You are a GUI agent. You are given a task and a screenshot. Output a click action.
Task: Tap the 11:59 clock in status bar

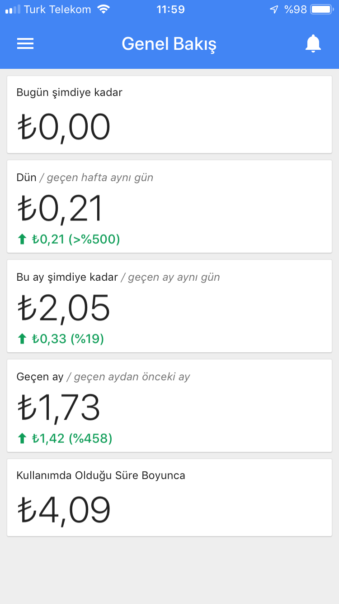(x=170, y=10)
